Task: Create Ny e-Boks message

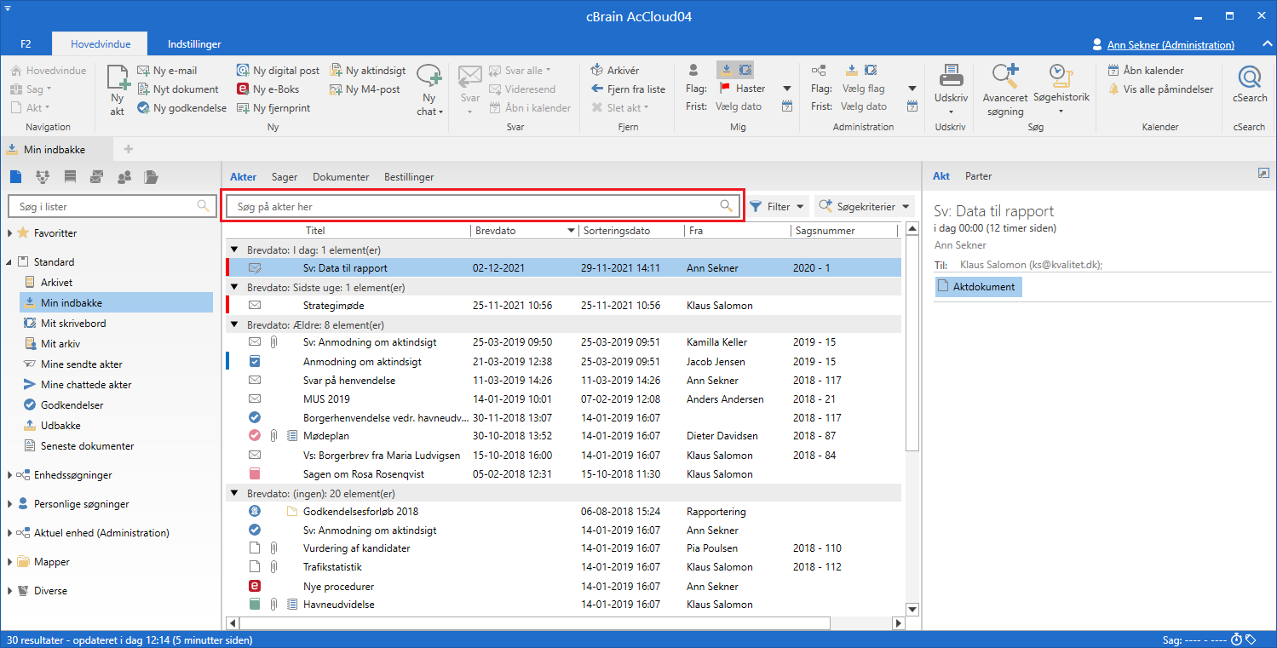Action: [x=267, y=89]
